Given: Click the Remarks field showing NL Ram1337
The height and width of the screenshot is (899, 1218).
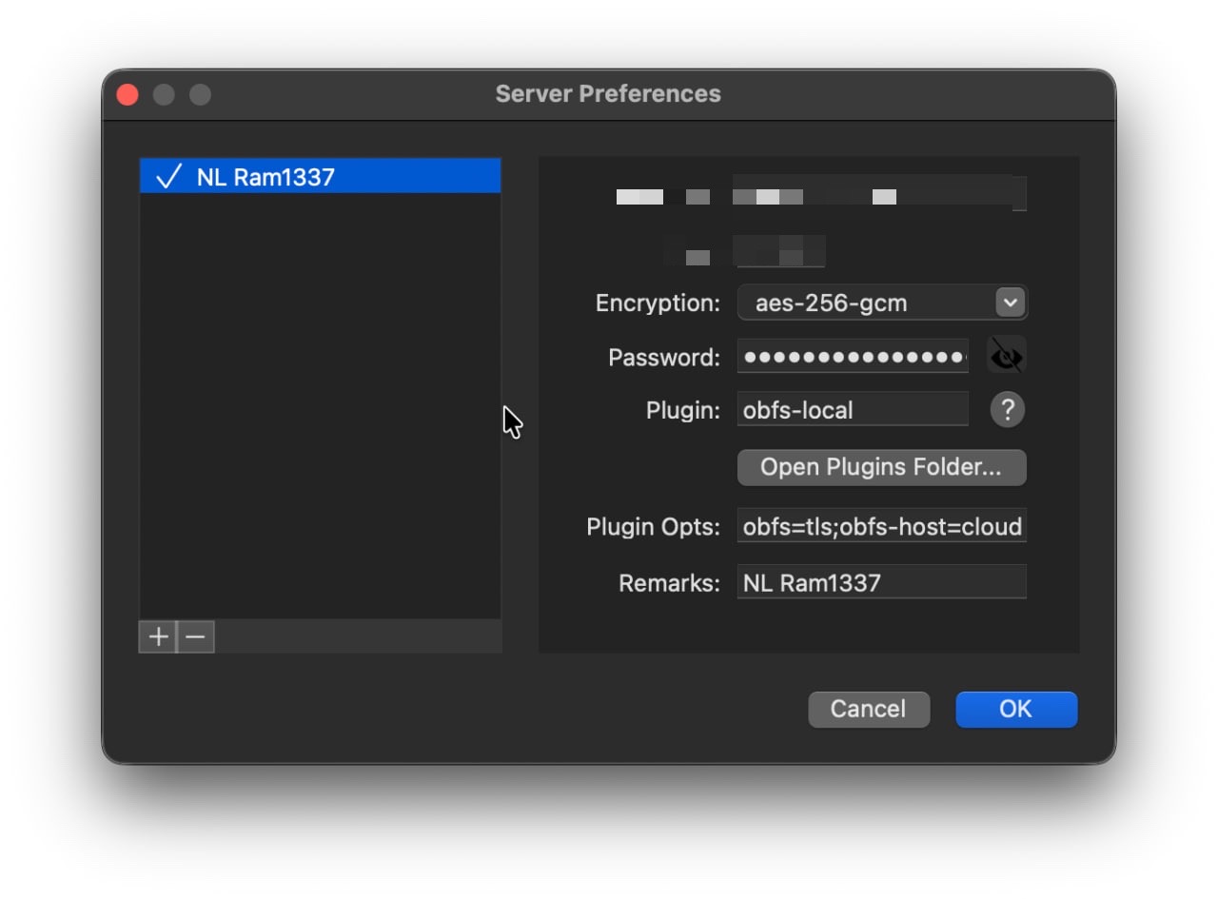Looking at the screenshot, I should click(880, 582).
